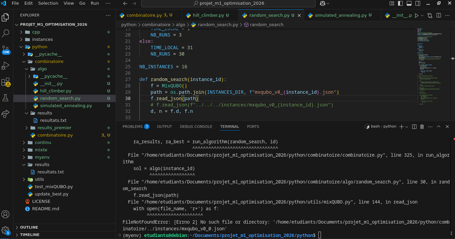Viewport: 455px width, 239px height.
Task: Open terminal launch profile dropdown arrow
Action: 407,127
